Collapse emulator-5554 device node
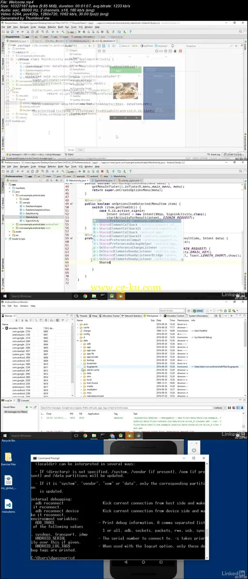This screenshot has width=248, height=579. (x=3, y=328)
